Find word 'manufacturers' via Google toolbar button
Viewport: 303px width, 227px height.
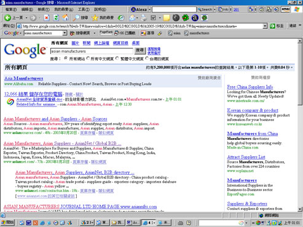tap(197, 33)
